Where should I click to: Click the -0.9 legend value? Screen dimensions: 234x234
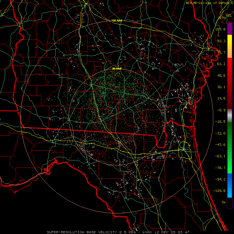click(x=221, y=110)
